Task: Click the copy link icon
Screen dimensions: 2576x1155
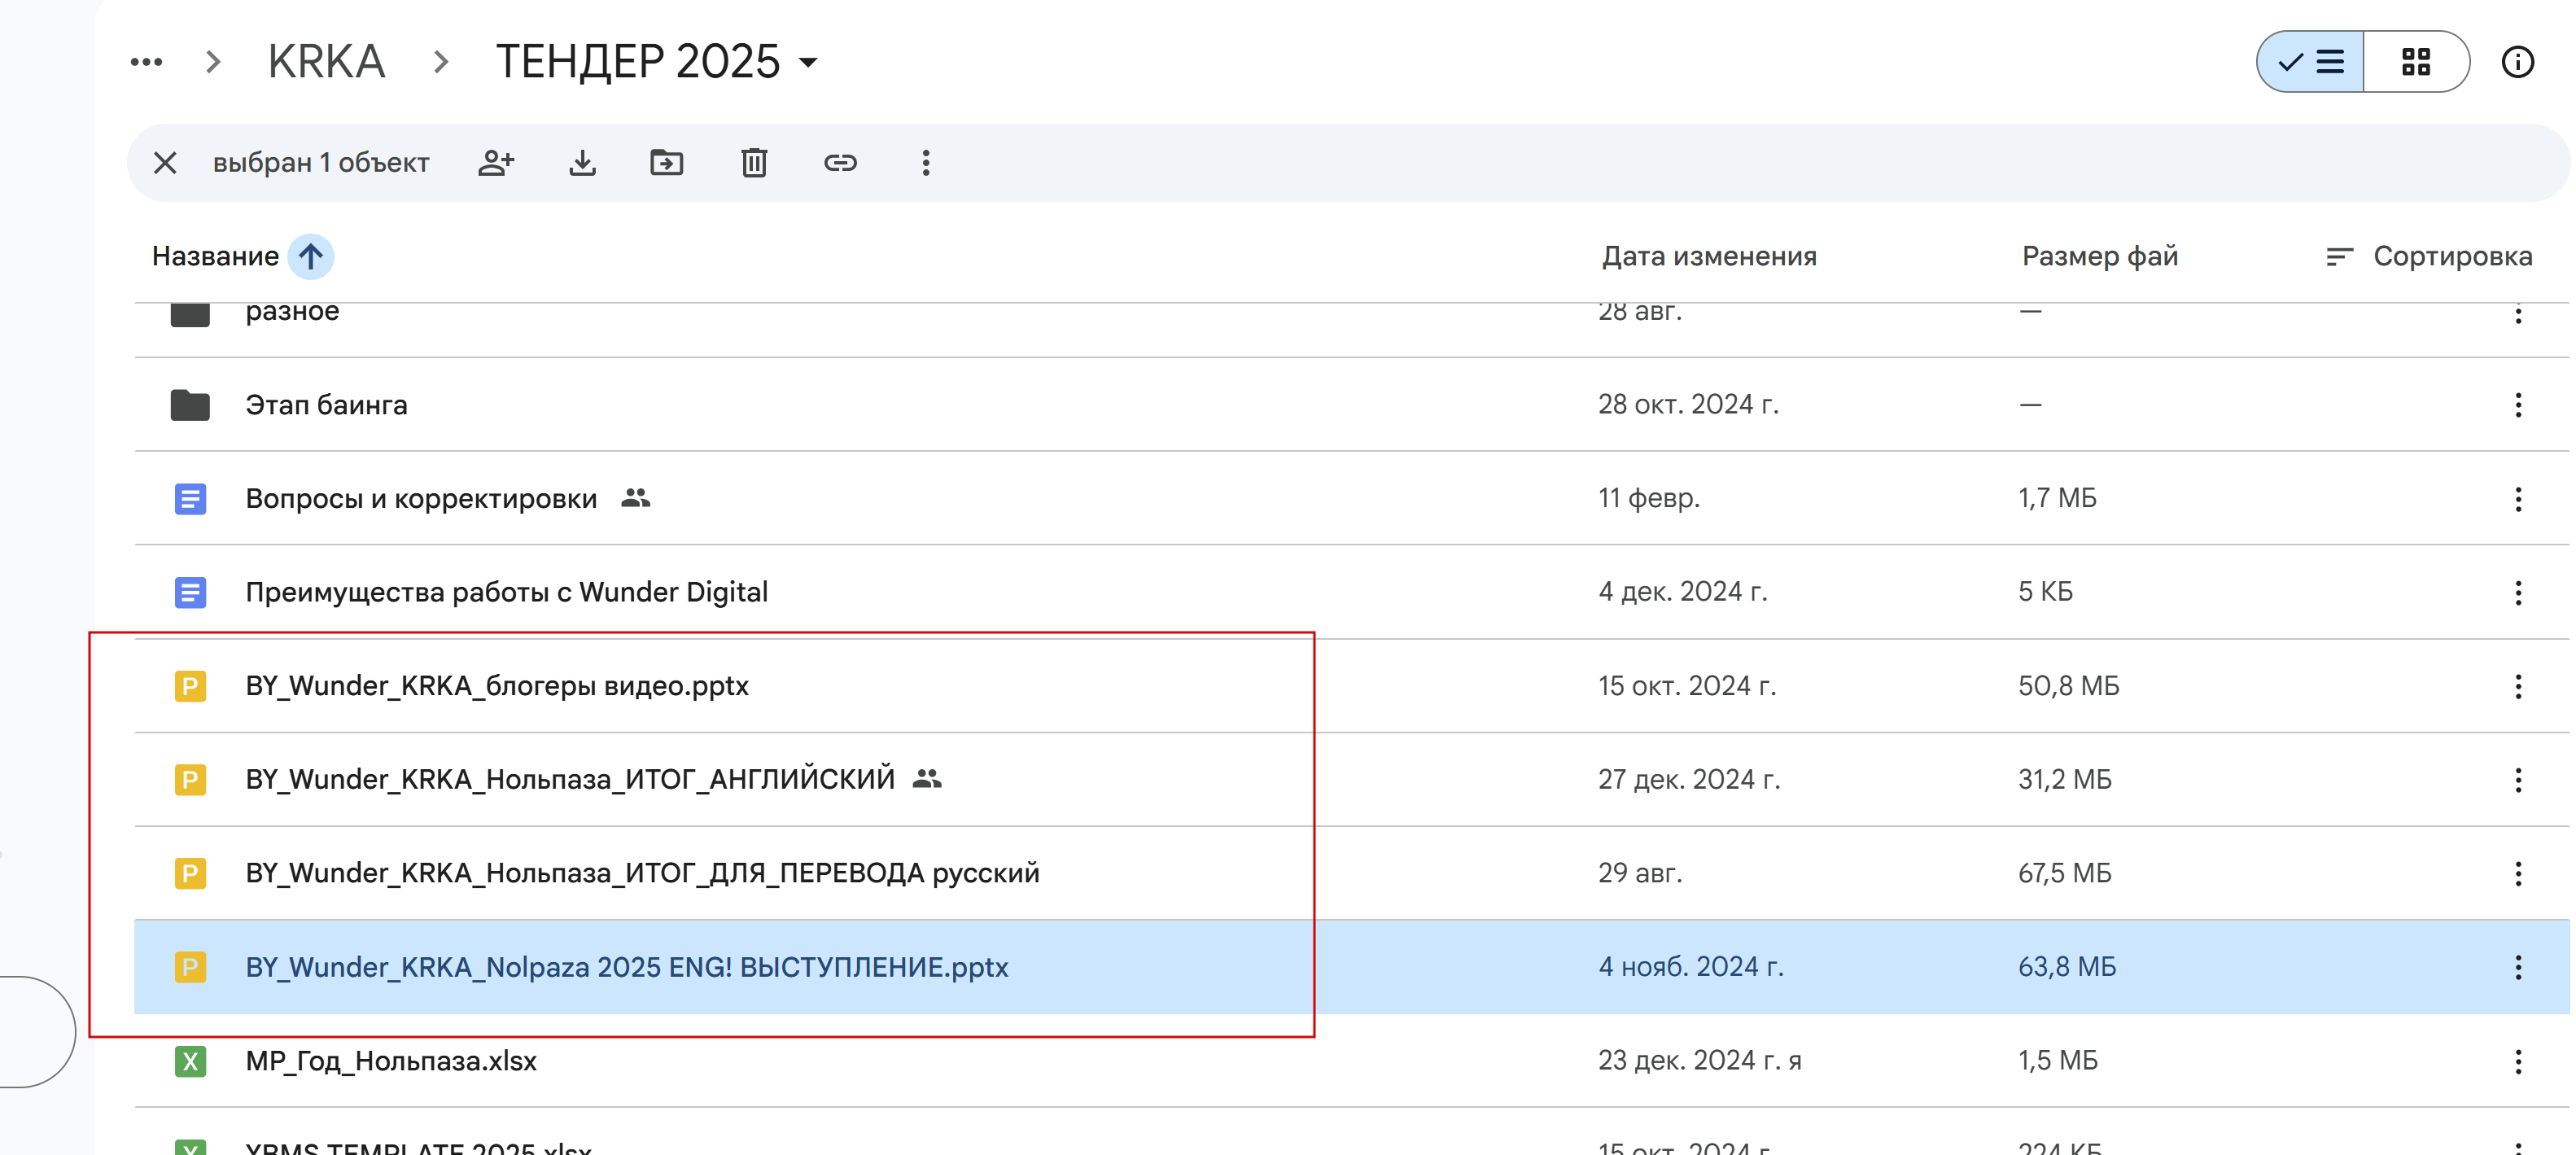Action: tap(840, 163)
